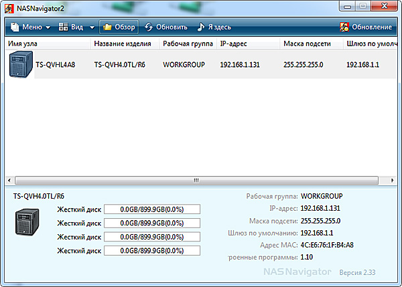Sort by the Имя узла column header

pyautogui.click(x=46, y=44)
